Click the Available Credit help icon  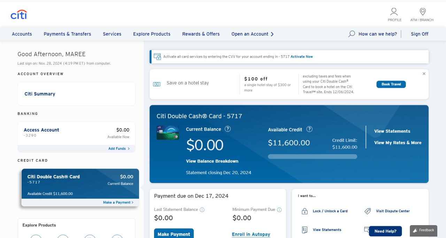click(309, 129)
